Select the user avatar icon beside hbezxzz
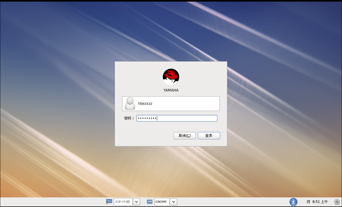Image resolution: width=342 pixels, height=207 pixels. [x=130, y=103]
